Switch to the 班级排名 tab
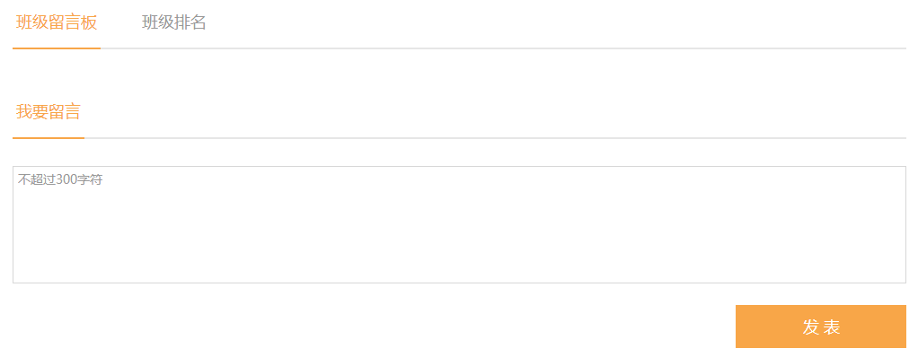The height and width of the screenshot is (357, 918). (174, 22)
